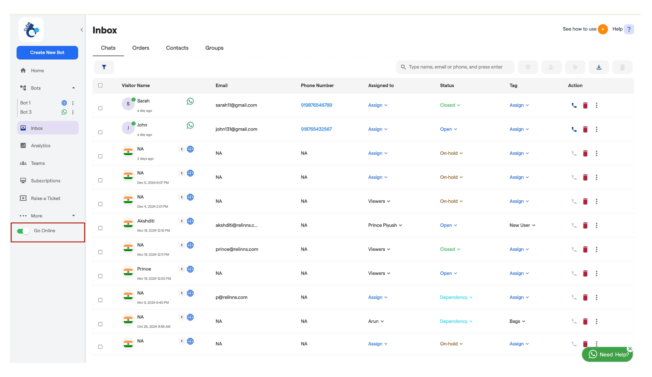The width and height of the screenshot is (652, 377).
Task: Select the checkbox for Sarah's row
Action: 100,108
